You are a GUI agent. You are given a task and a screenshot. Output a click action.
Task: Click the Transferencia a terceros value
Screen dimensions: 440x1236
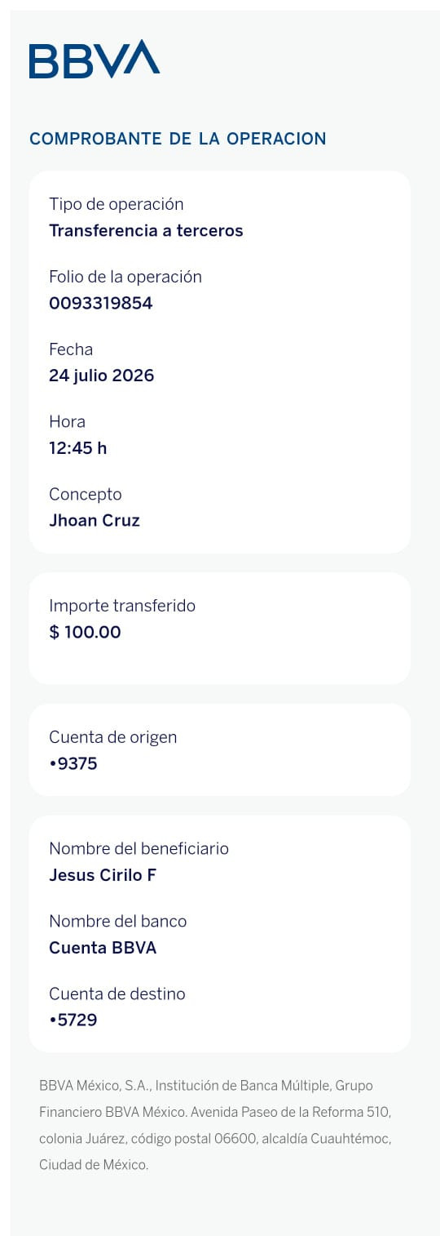[146, 230]
